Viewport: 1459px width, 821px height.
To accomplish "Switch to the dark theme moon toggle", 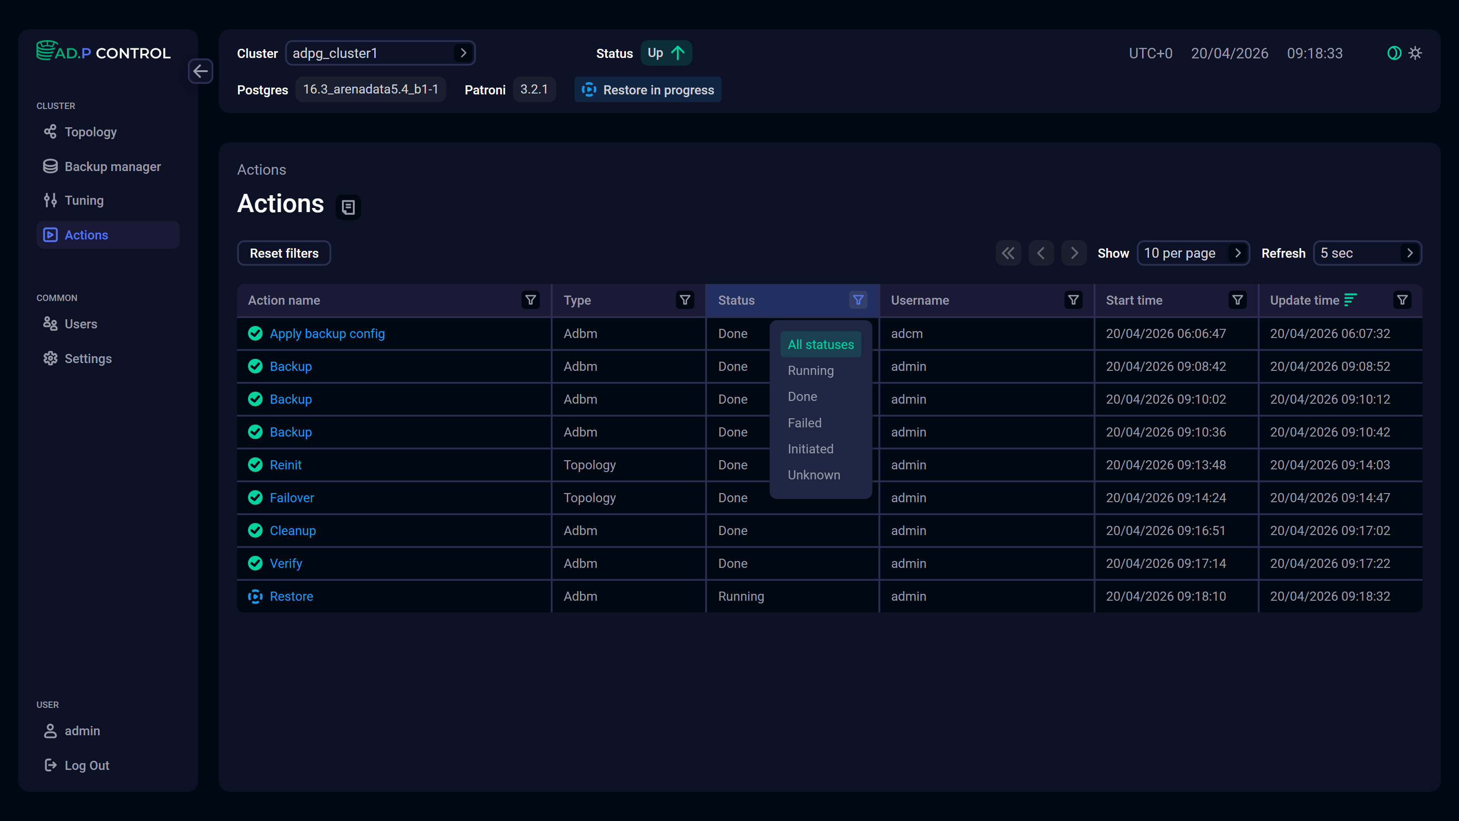I will coord(1394,53).
